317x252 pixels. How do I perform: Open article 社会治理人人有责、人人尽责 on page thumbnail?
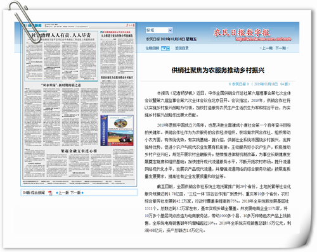point(61,35)
